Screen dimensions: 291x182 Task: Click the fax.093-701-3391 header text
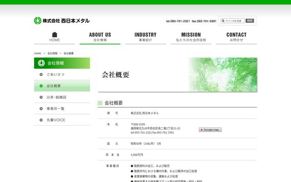pyautogui.click(x=204, y=21)
